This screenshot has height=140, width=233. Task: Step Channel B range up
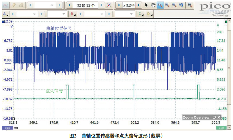pos(109,14)
